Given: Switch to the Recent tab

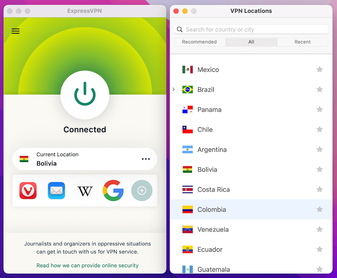Looking at the screenshot, I should [x=302, y=42].
